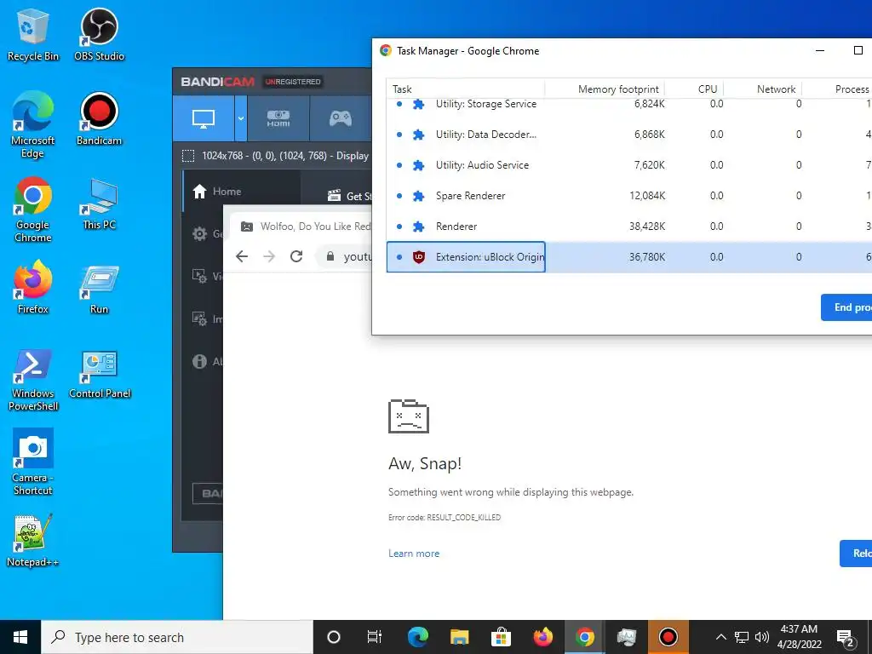Open the clock showing 4:37 AM
The height and width of the screenshot is (654, 872).
(x=799, y=637)
